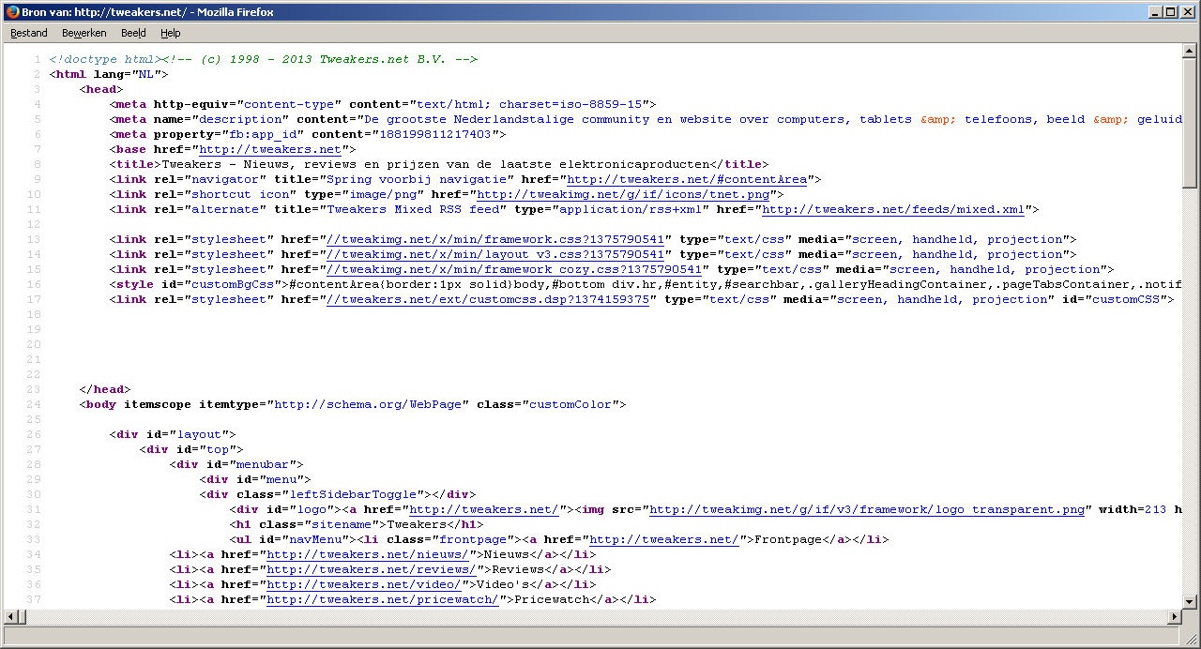Click the horizontal scrollbar right arrow
This screenshot has width=1201, height=649.
(x=1174, y=616)
